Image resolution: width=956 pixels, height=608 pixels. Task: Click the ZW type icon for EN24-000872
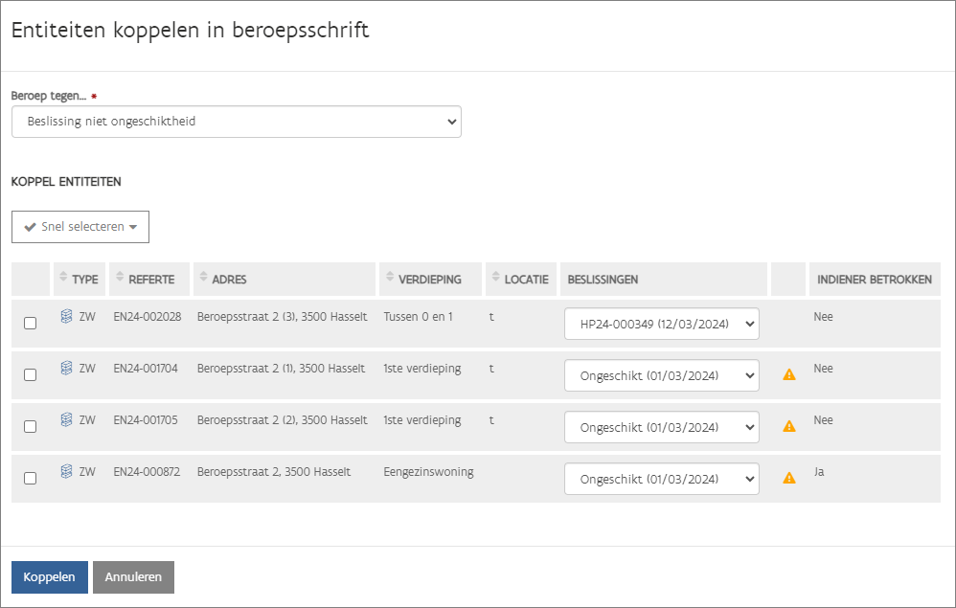pos(66,471)
